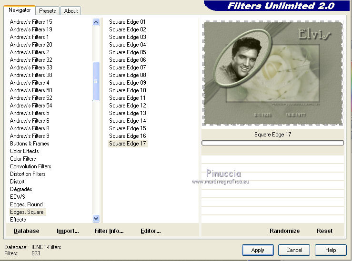The height and width of the screenshot is (261, 352).
Task: Click the category list scroll up arrow
Action: coord(96,22)
